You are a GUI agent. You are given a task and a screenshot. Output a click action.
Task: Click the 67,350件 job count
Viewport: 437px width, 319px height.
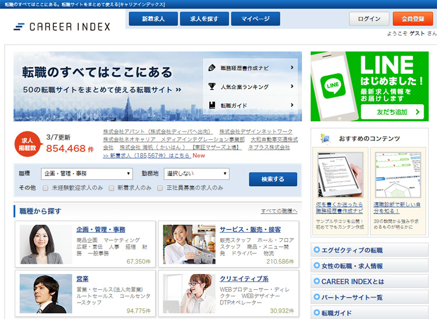coord(139,261)
